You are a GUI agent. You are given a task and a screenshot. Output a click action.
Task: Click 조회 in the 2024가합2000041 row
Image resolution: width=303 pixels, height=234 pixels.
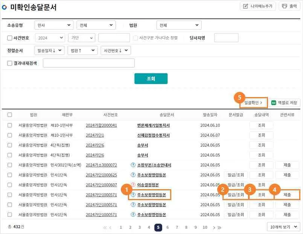pos(262,125)
